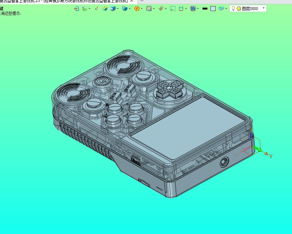Click the round headphone jack on model

point(224,162)
